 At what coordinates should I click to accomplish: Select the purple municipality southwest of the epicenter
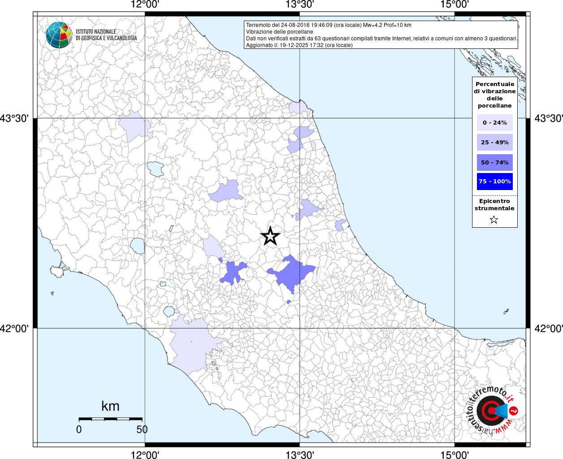[233, 272]
